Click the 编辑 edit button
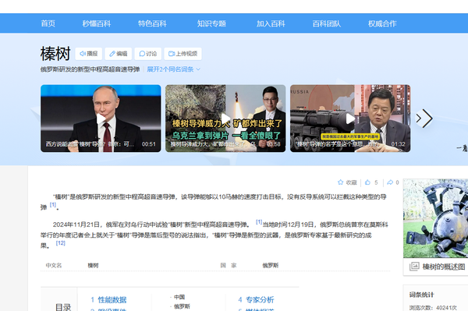Viewport: 468px width, 311px height. (x=119, y=54)
